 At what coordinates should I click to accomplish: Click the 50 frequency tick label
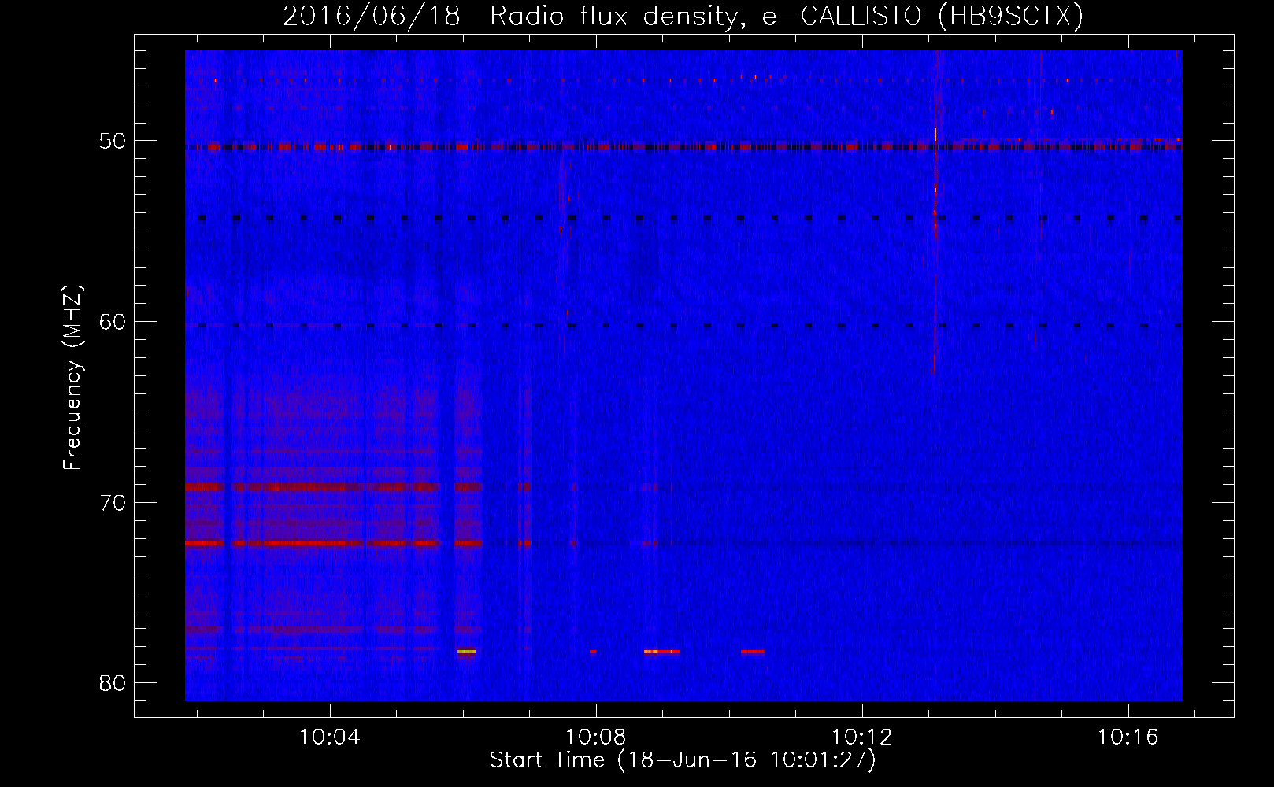113,142
